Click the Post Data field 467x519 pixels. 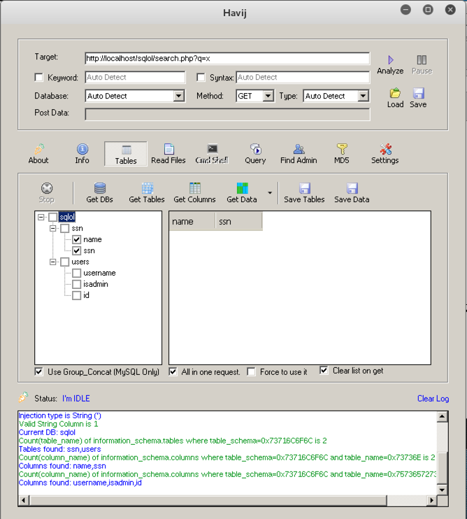coord(227,115)
